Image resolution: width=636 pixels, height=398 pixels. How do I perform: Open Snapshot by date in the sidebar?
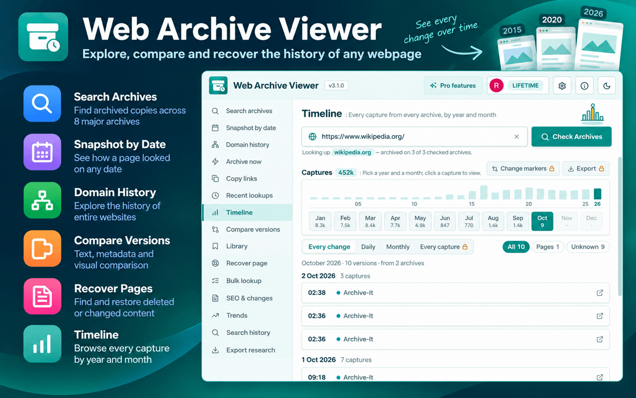247,128
